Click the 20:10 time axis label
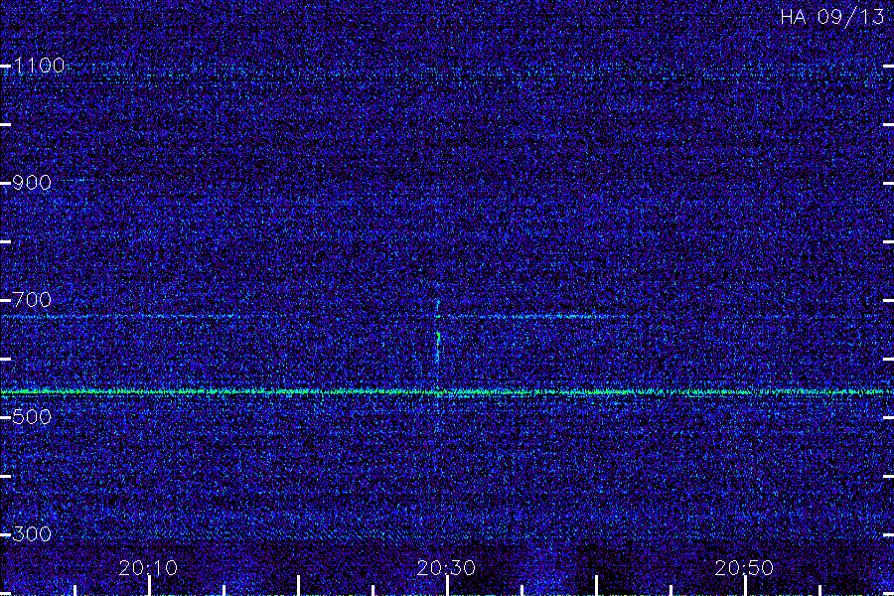The width and height of the screenshot is (894, 596). point(148,568)
